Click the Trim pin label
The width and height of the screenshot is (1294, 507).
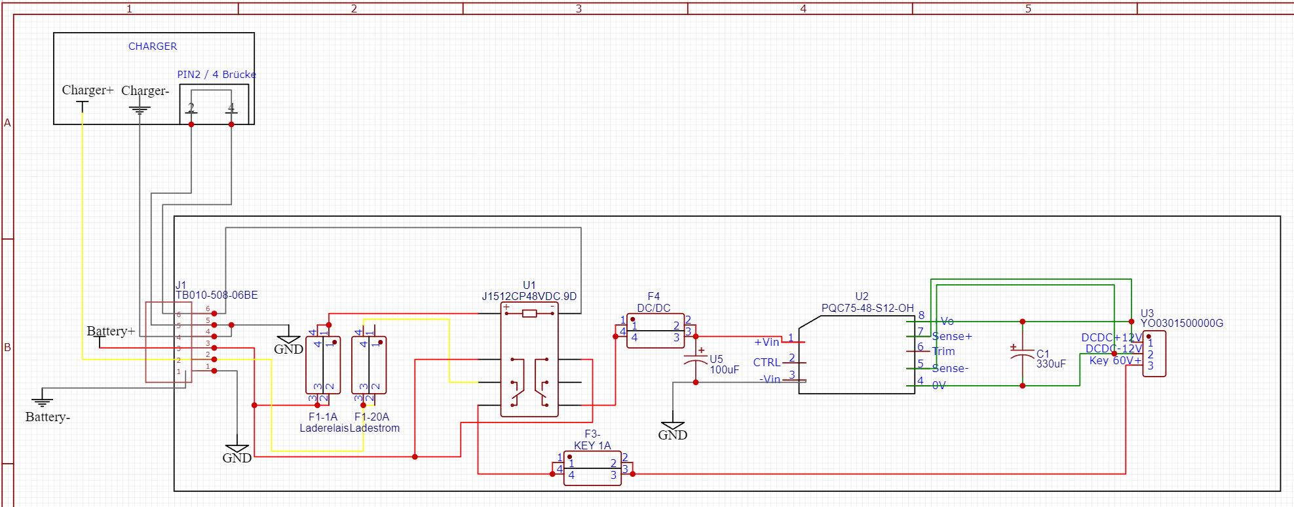click(943, 352)
